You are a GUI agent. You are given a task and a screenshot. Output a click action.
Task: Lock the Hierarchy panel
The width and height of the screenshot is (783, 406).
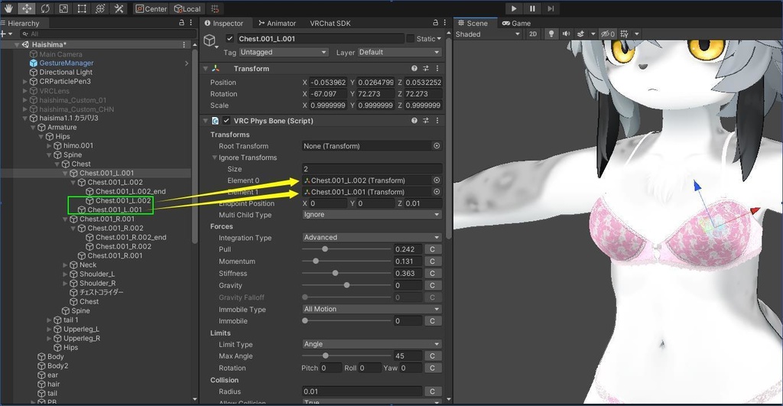point(182,23)
